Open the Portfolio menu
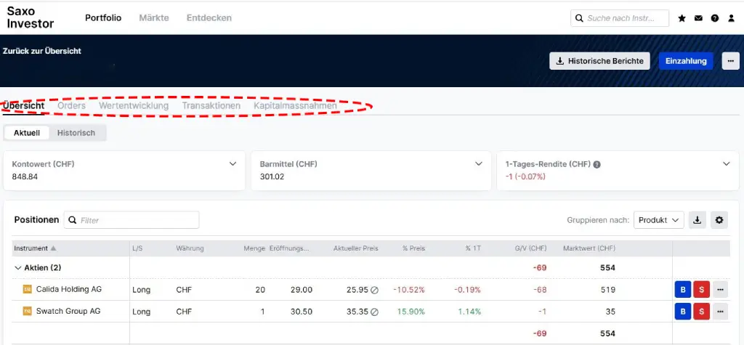Image resolution: width=744 pixels, height=345 pixels. (103, 18)
